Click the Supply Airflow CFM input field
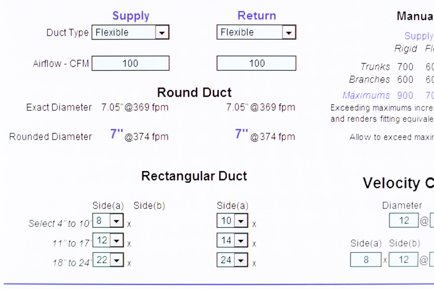This screenshot has width=434, height=289. click(x=130, y=63)
